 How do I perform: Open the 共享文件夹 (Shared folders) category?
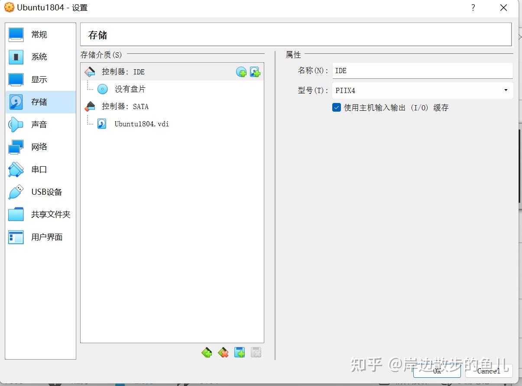point(41,215)
